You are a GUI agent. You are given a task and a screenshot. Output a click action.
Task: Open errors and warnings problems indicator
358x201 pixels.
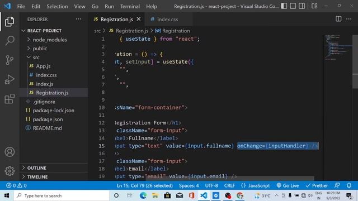click(16, 185)
